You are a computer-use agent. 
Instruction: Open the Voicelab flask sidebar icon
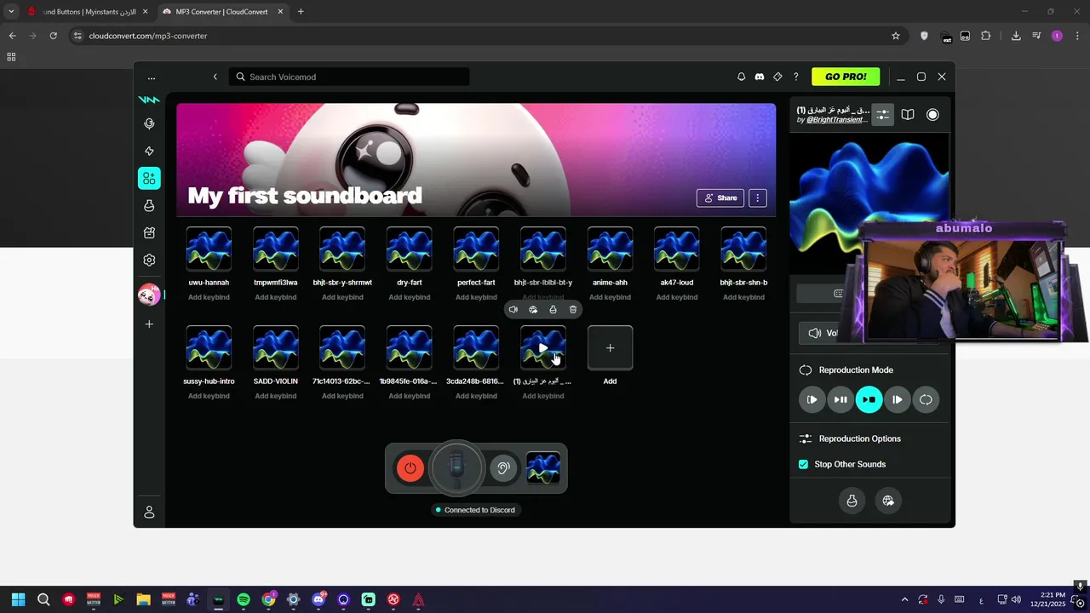[149, 205]
